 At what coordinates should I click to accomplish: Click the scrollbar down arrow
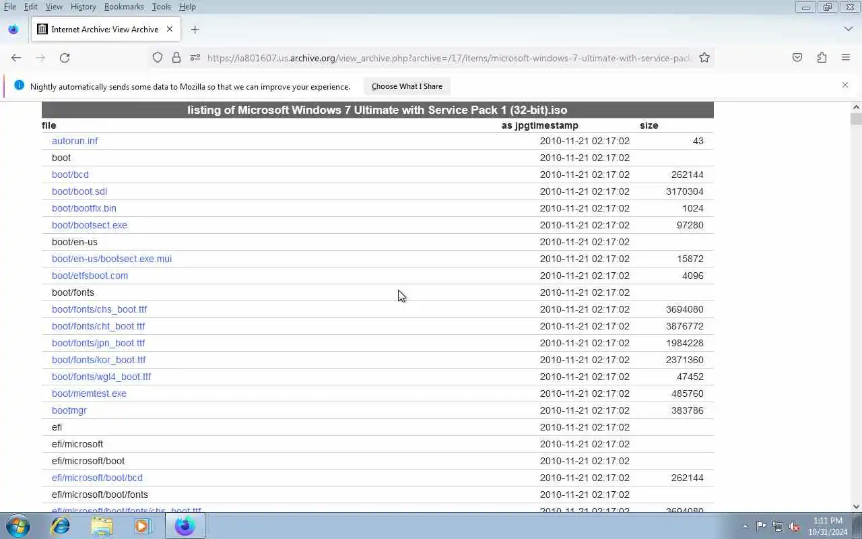pyautogui.click(x=856, y=507)
